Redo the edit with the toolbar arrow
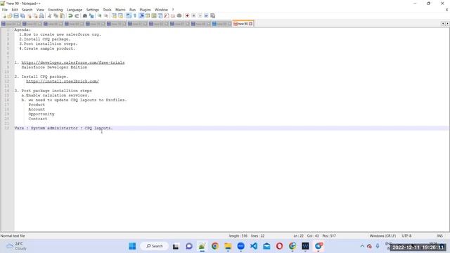Screen dimensions: 450x253 pos(77,15)
